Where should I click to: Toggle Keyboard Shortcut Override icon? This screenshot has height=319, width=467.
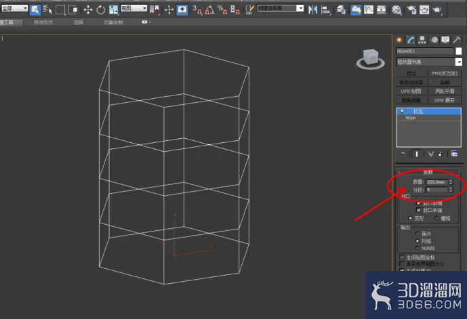coord(182,9)
